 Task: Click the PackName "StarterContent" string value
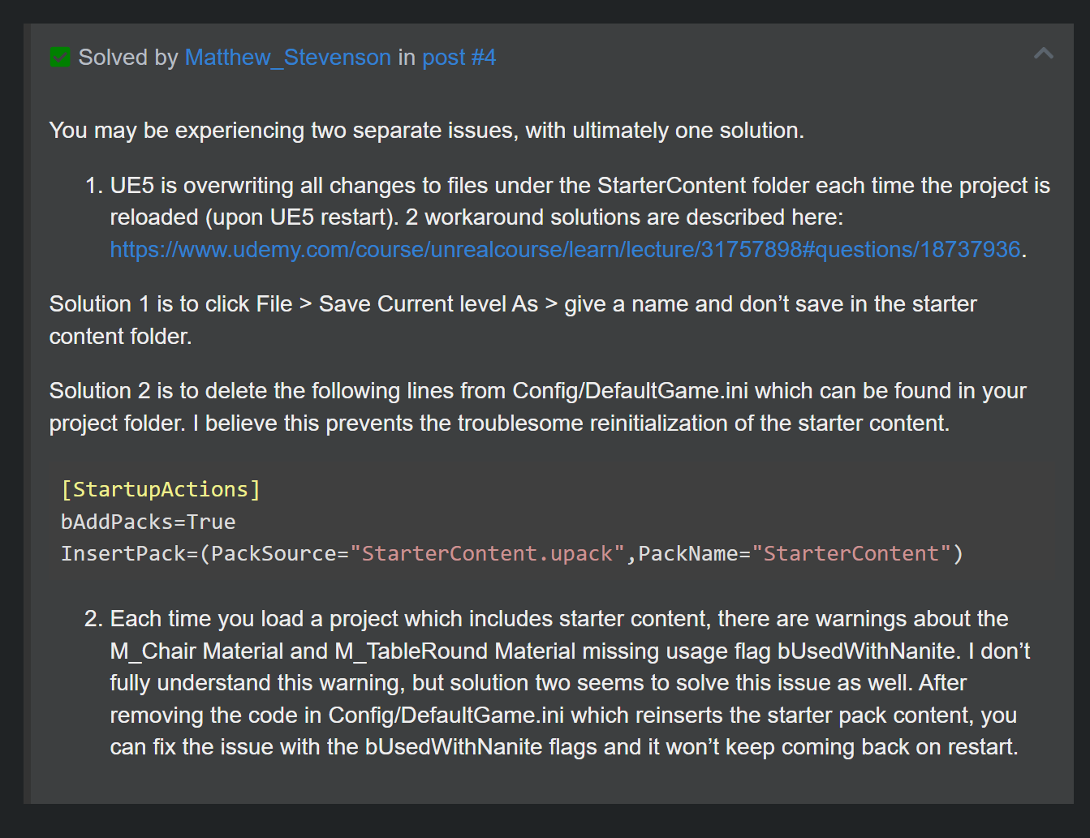click(x=851, y=554)
